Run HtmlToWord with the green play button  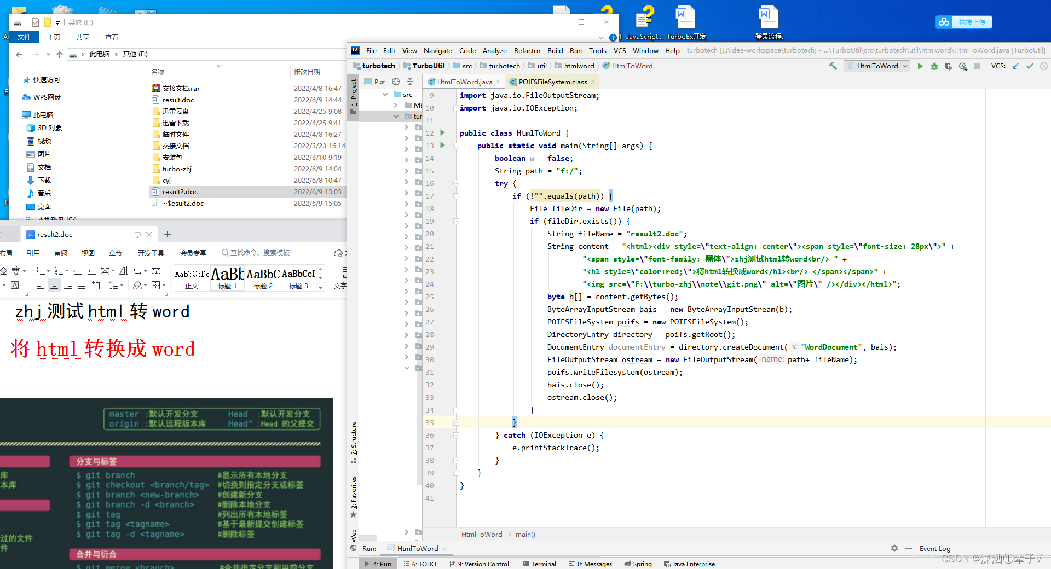[920, 66]
